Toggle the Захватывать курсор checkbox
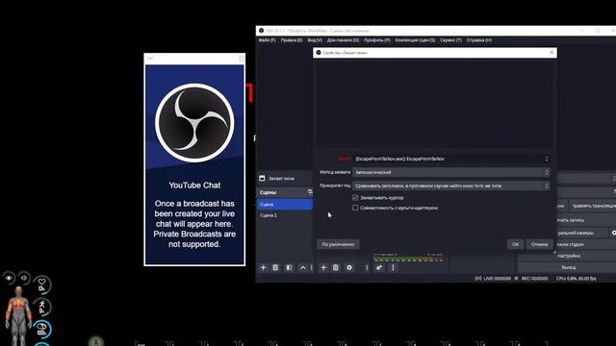616x346 pixels. [x=355, y=198]
